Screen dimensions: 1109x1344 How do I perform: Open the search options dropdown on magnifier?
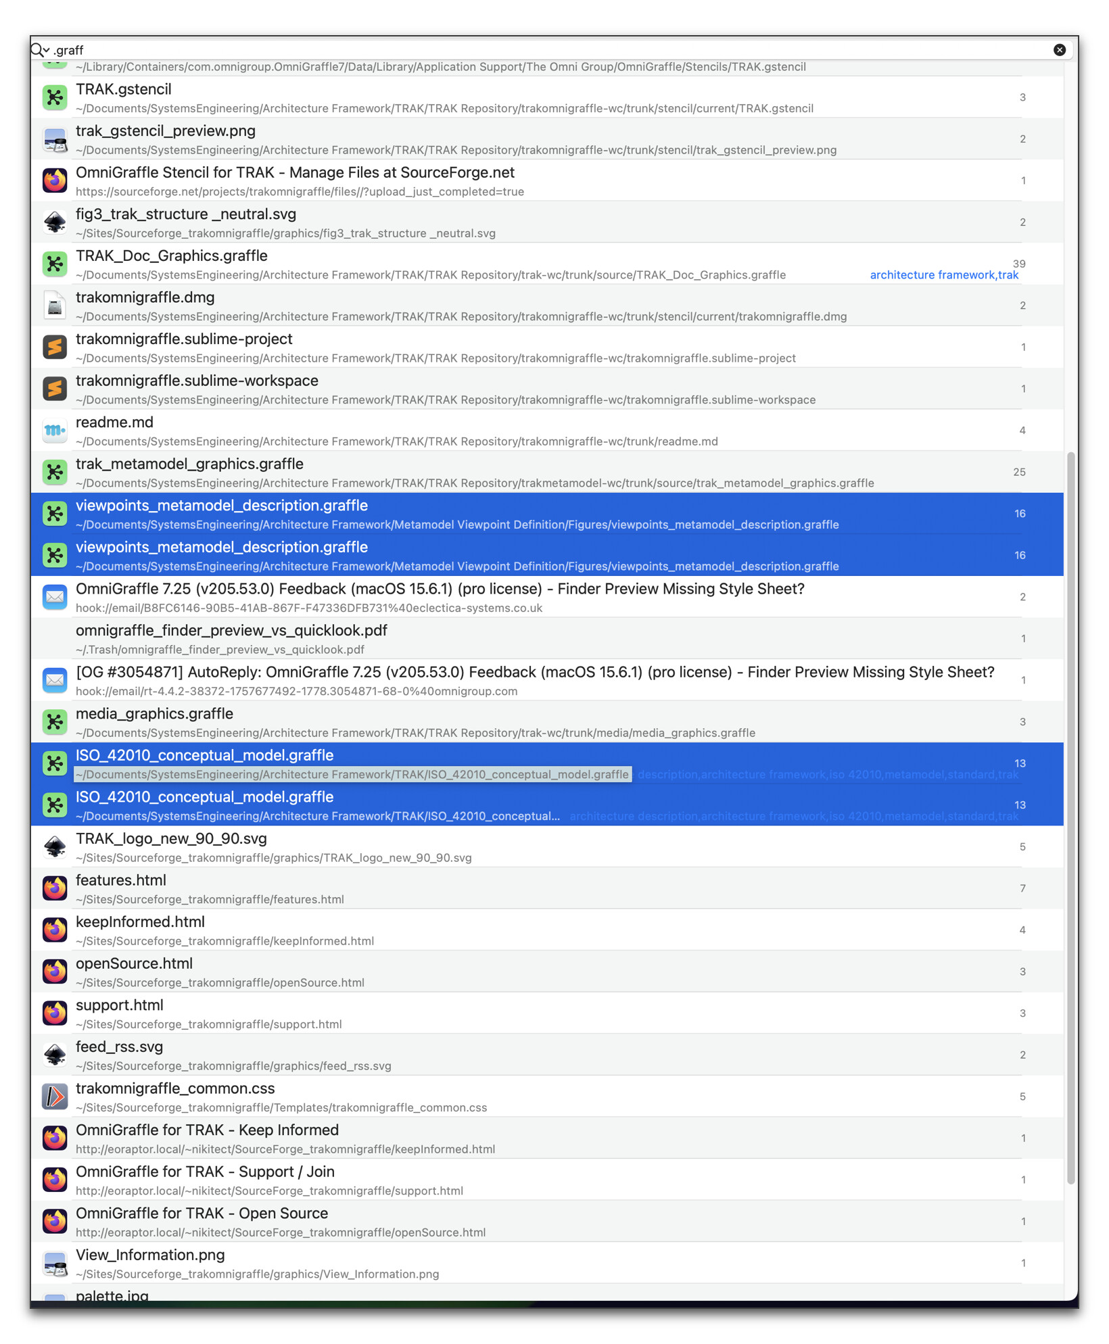40,50
